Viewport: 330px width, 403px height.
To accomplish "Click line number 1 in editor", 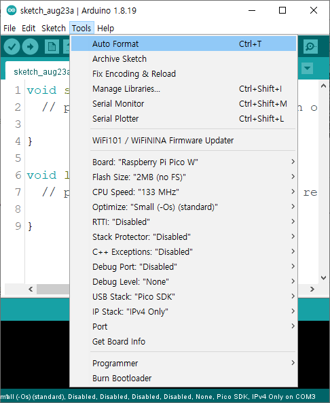I will click(x=18, y=90).
